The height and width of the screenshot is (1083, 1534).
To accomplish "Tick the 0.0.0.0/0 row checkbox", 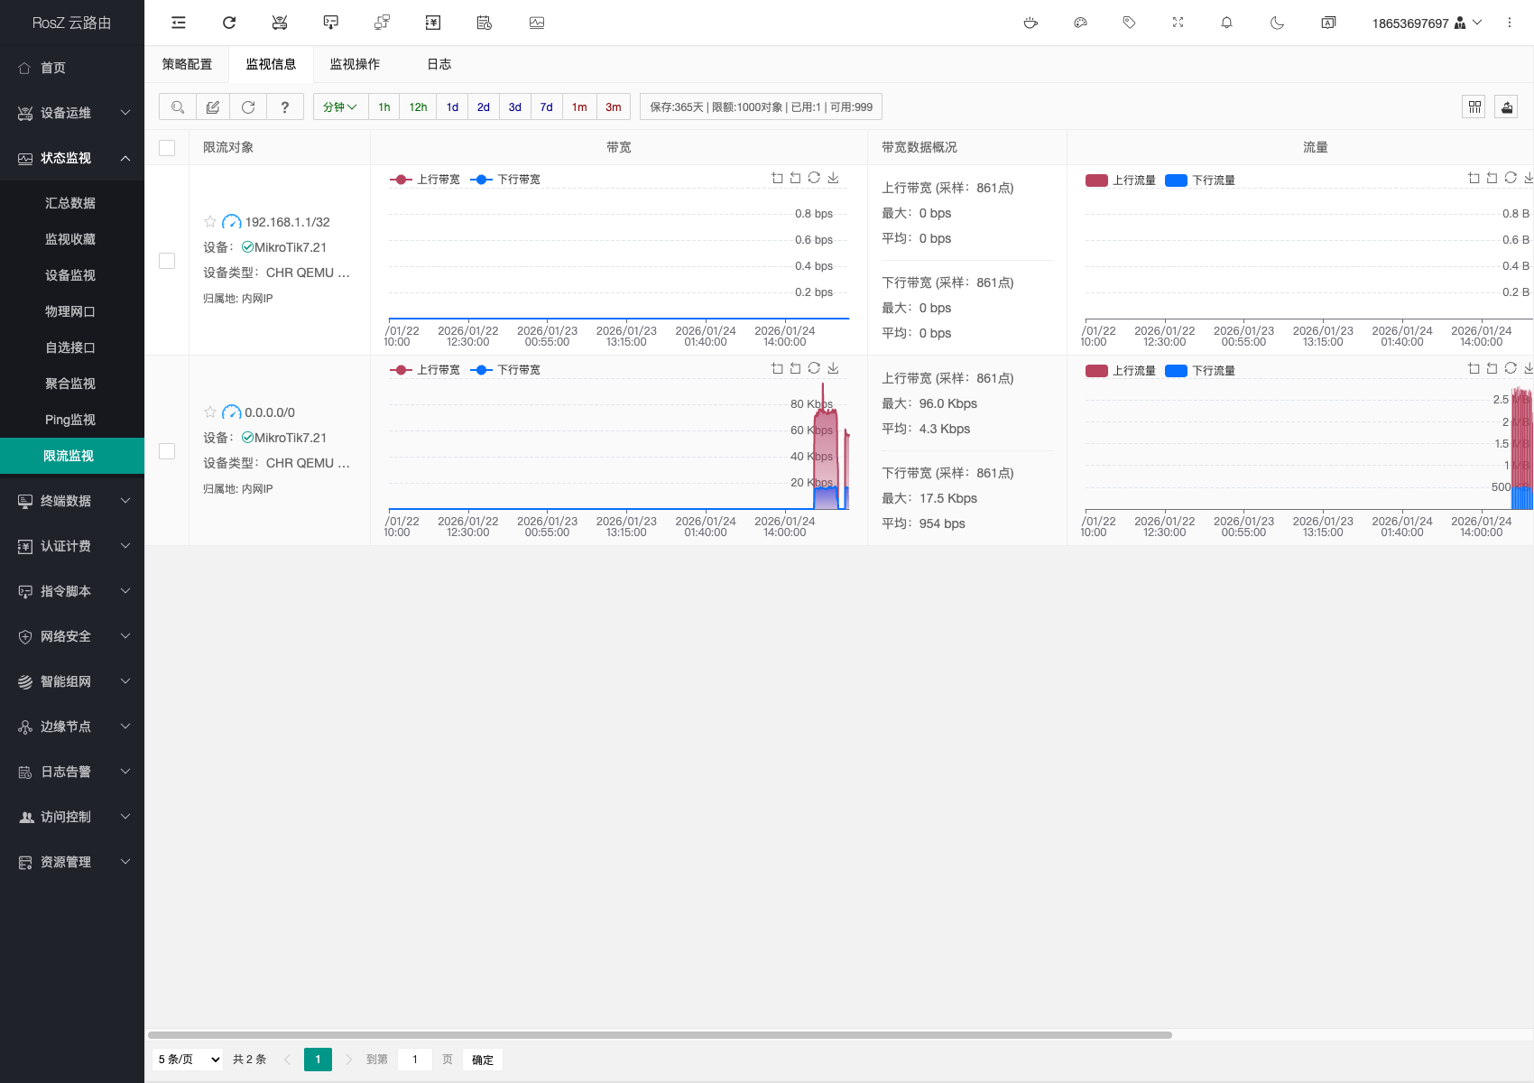I will click(x=167, y=451).
